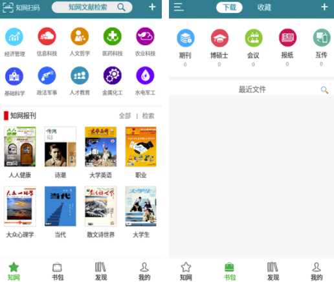Switch to the 收藏 tab

[264, 8]
